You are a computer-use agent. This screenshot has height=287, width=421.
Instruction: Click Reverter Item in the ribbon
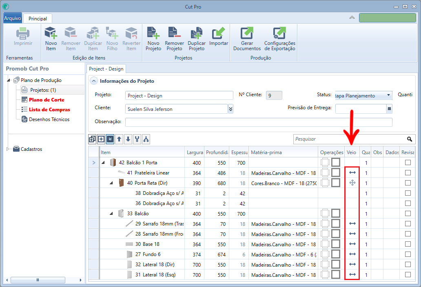pyautogui.click(x=131, y=39)
